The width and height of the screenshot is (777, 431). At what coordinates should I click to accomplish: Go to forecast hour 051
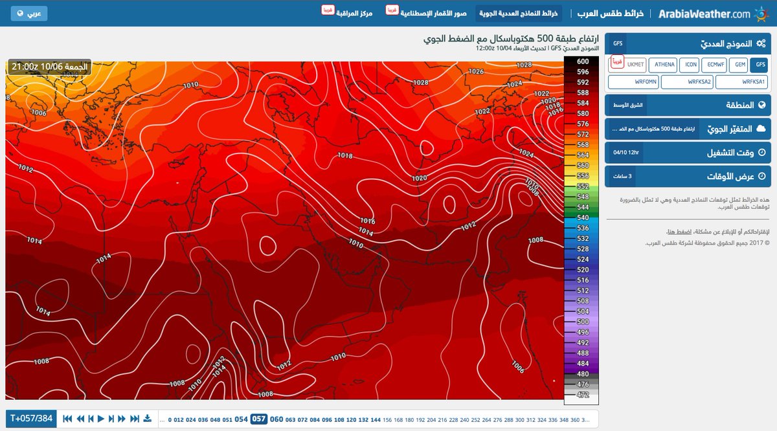(228, 419)
